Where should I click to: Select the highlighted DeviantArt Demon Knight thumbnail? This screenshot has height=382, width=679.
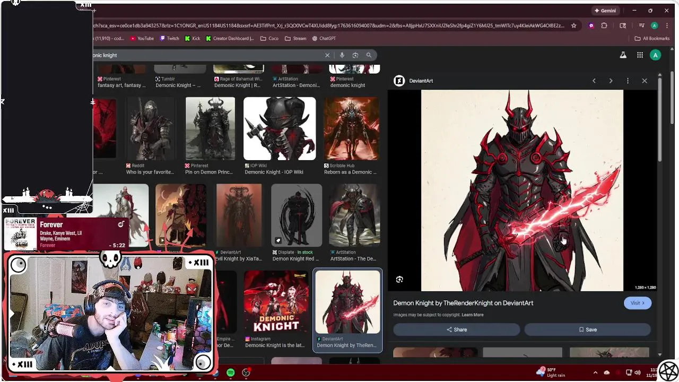tap(348, 302)
